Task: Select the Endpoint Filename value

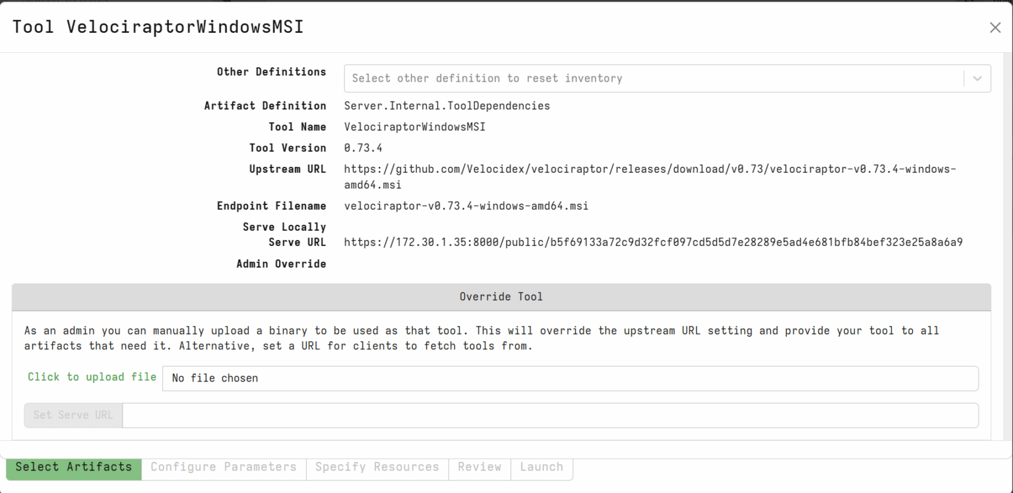Action: tap(466, 206)
